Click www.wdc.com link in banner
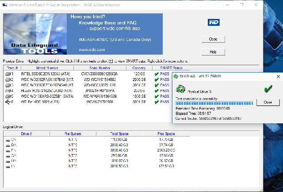This screenshot has width=283, height=192. click(x=92, y=49)
